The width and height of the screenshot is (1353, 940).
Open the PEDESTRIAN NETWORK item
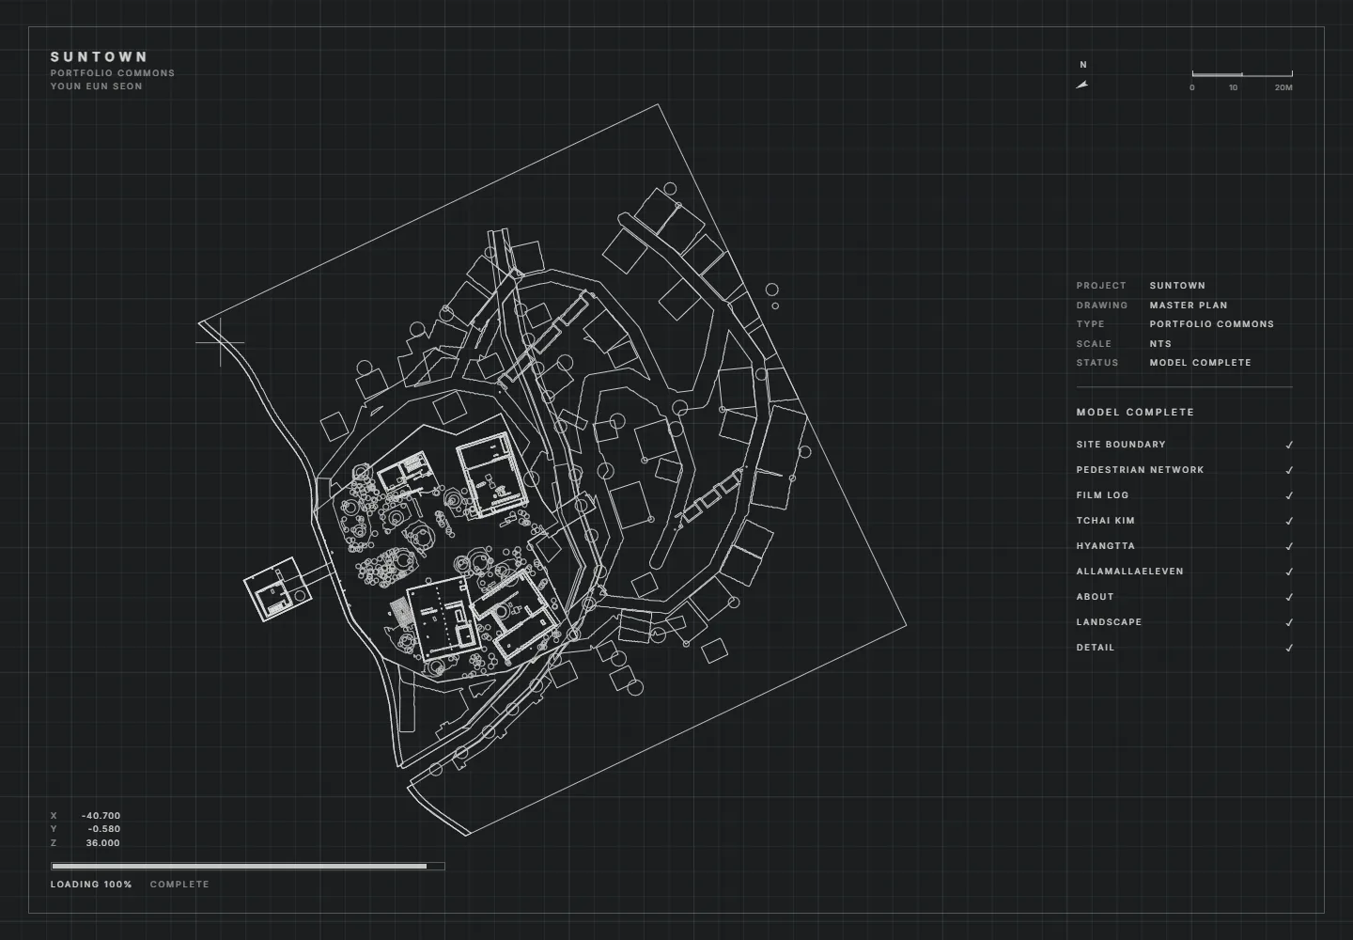(1140, 470)
